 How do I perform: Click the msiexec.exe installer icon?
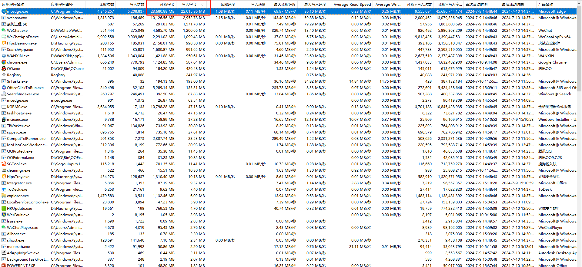pyautogui.click(x=4, y=119)
